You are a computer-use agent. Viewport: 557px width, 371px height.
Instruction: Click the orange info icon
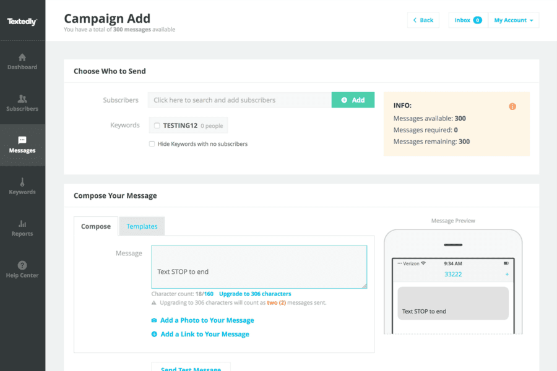click(x=512, y=106)
